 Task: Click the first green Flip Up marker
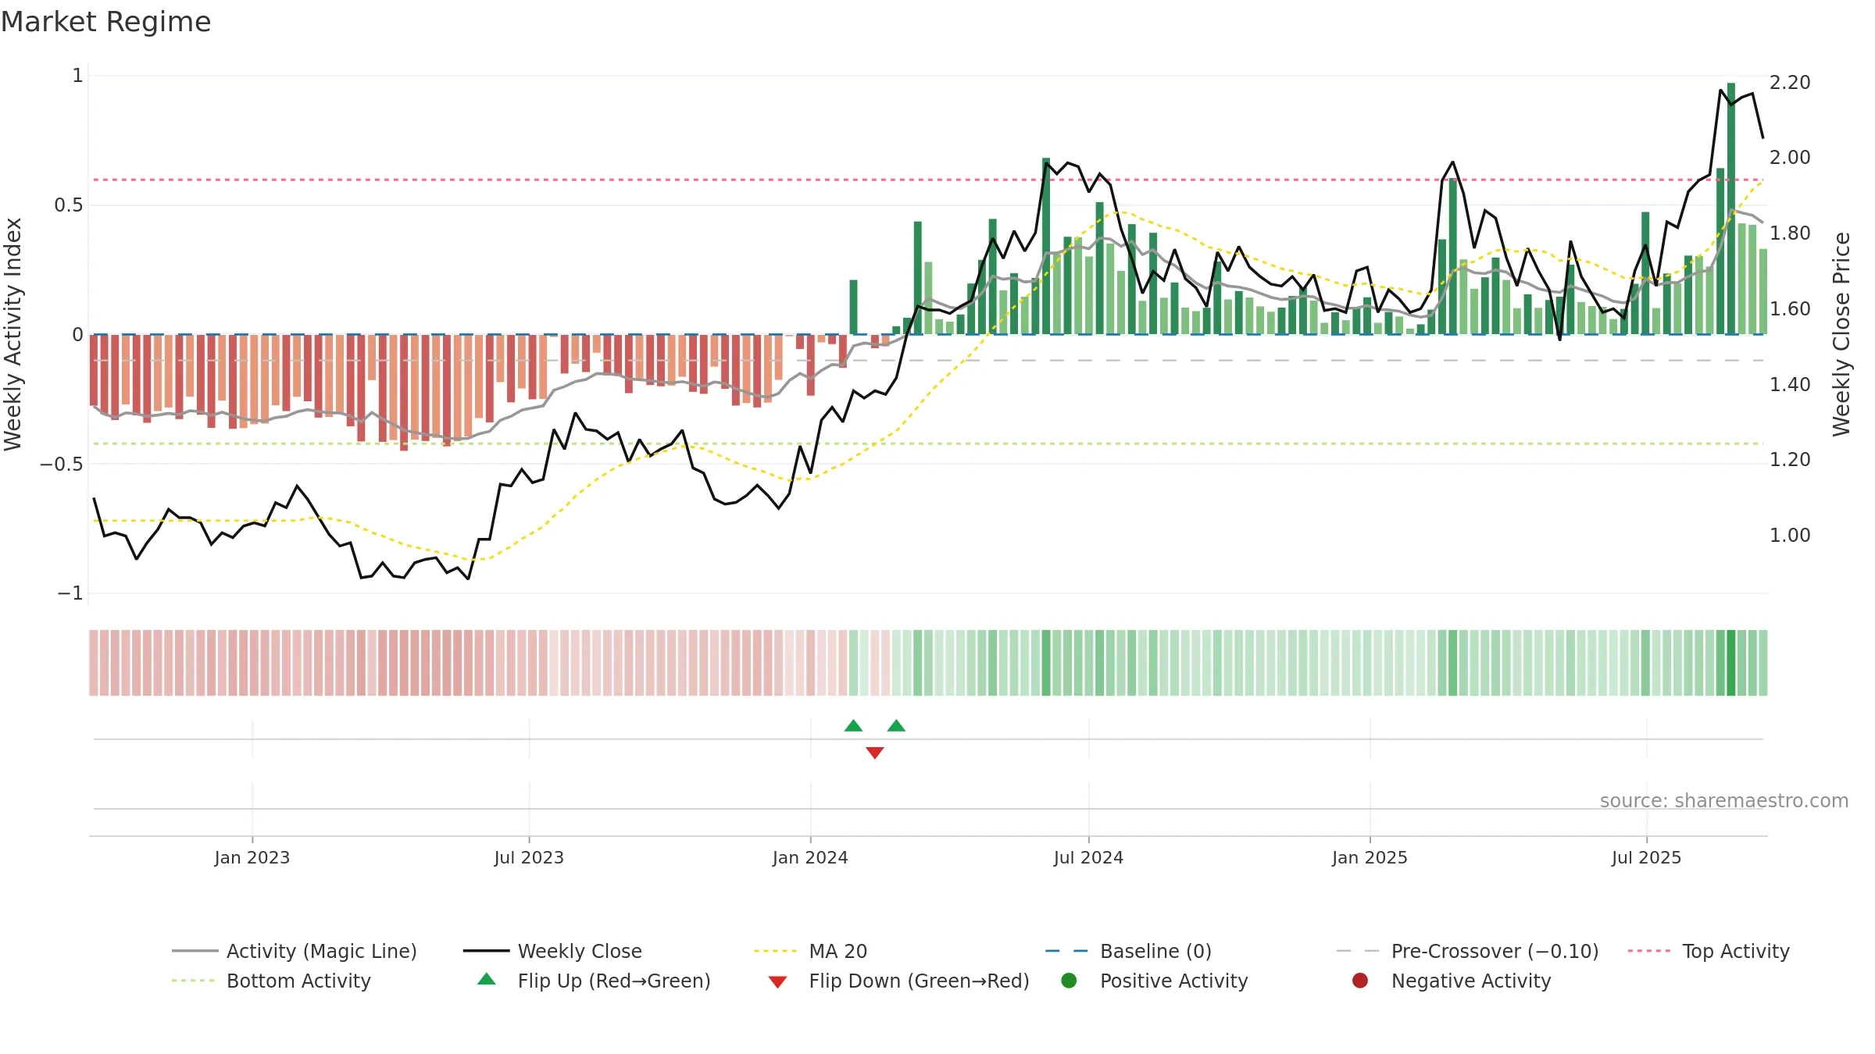[x=853, y=725]
